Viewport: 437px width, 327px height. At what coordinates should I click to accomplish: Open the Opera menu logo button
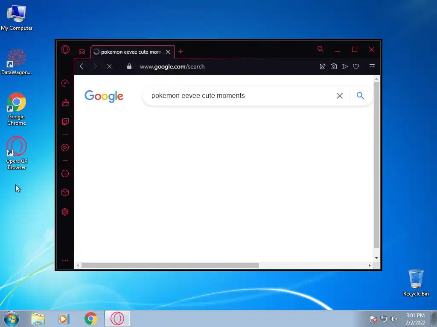click(65, 50)
